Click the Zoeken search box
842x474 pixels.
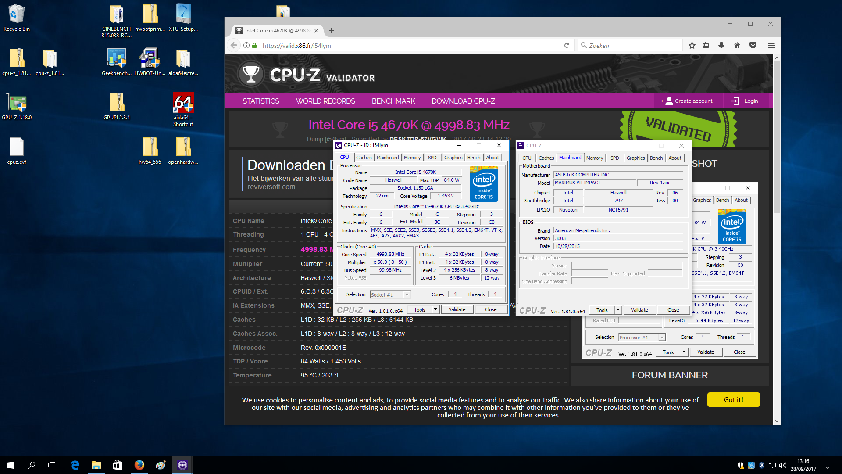pyautogui.click(x=630, y=46)
